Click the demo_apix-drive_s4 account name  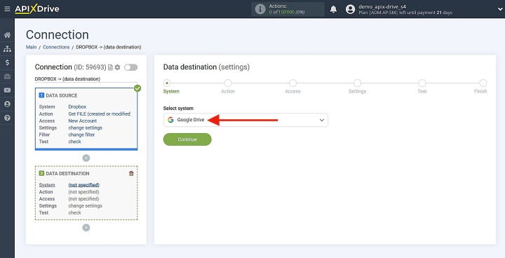(382, 7)
